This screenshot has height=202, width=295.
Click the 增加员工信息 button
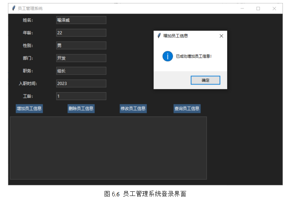tap(29, 108)
